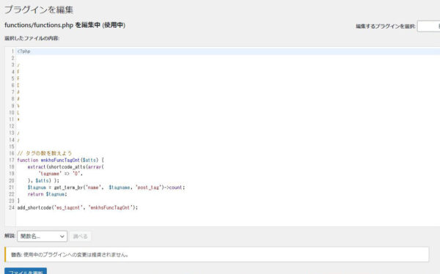Click the extract(shortcode_atts(array( line
The width and height of the screenshot is (440, 274).
pos(66,167)
